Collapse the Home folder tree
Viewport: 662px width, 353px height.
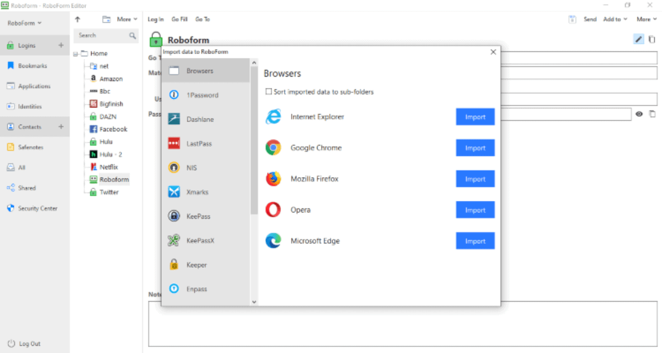coord(76,54)
